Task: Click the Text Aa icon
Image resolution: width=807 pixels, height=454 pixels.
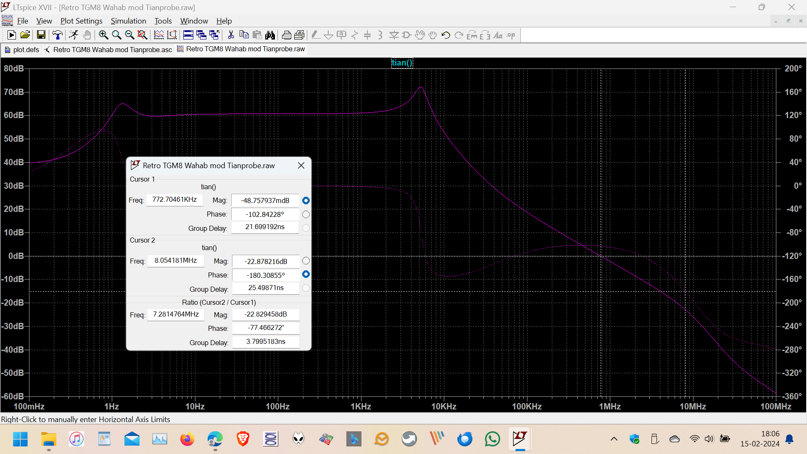Action: coord(498,35)
